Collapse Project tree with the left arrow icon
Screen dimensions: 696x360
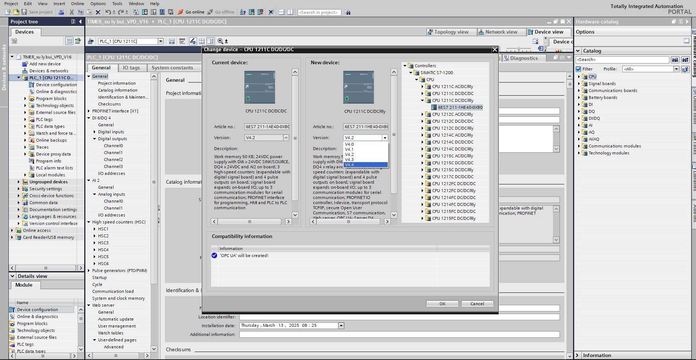80,22
